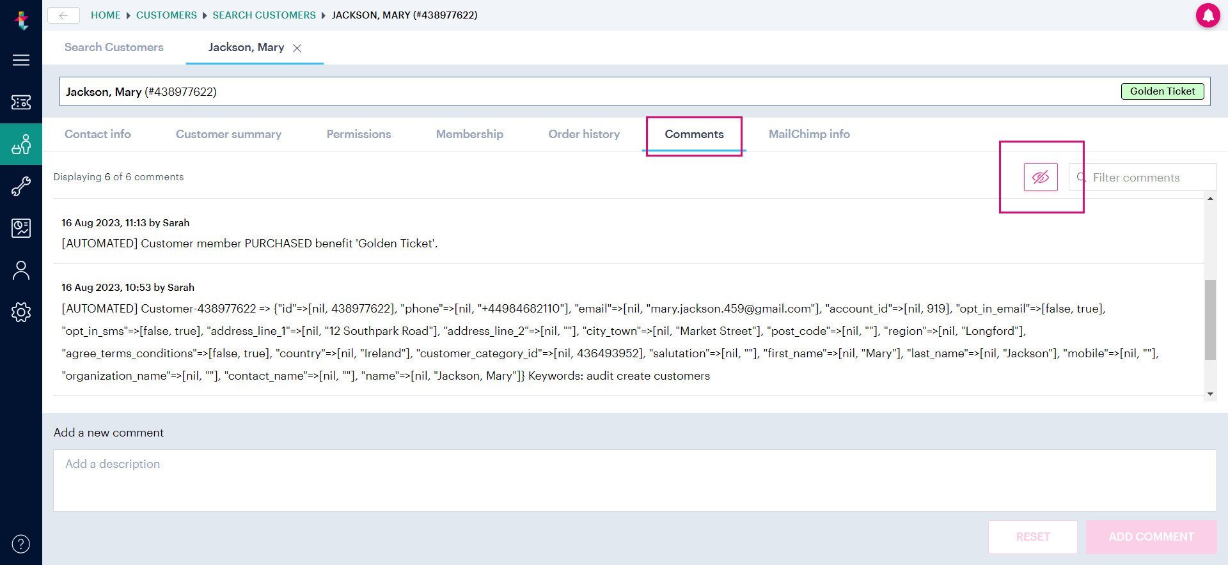Click in the Filter comments field
This screenshot has height=565, width=1228.
click(1142, 177)
